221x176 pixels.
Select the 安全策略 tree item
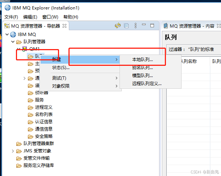click(44, 136)
